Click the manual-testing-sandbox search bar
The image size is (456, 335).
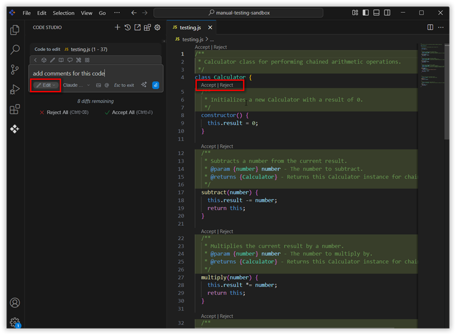coord(238,13)
